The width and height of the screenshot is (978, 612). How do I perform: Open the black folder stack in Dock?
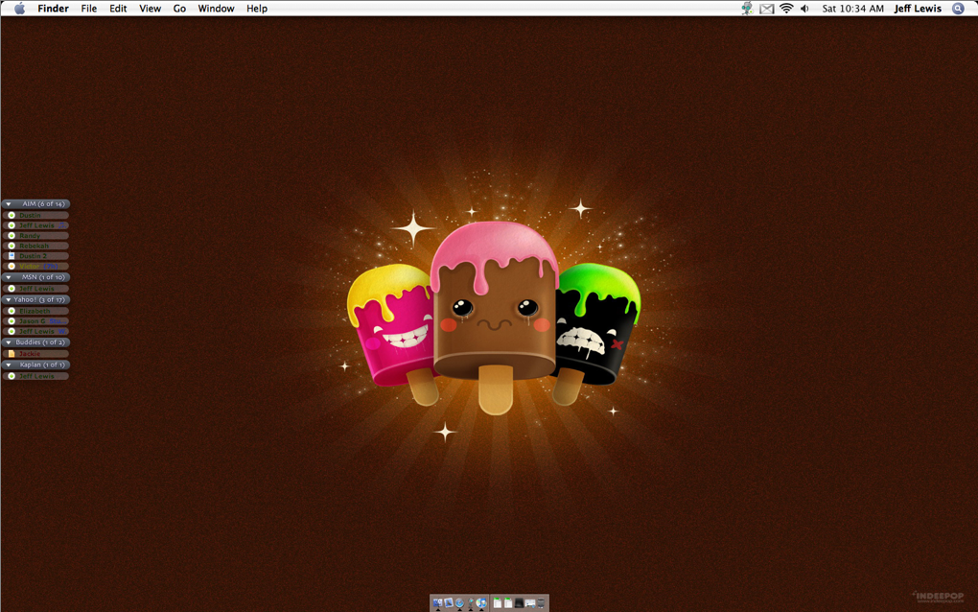519,602
